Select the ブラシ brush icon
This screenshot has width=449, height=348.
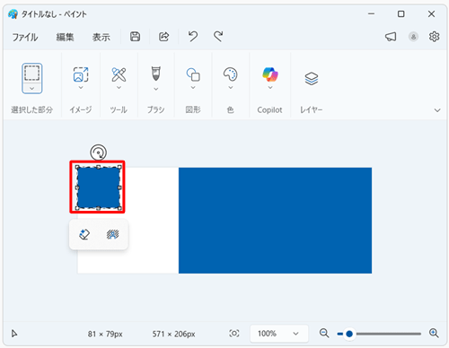(156, 74)
